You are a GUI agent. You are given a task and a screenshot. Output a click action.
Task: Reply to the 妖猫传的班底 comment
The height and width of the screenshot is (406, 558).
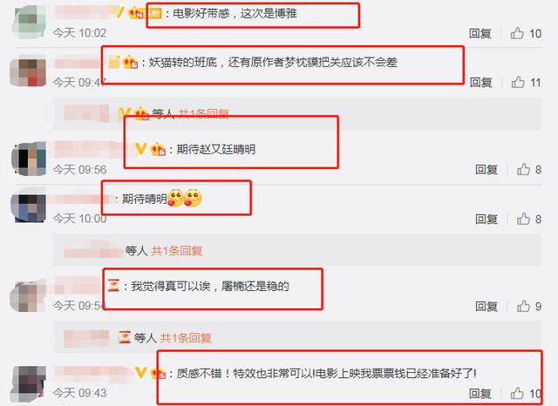click(x=480, y=83)
